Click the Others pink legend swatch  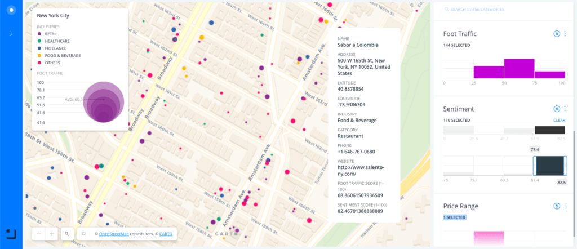pos(39,63)
